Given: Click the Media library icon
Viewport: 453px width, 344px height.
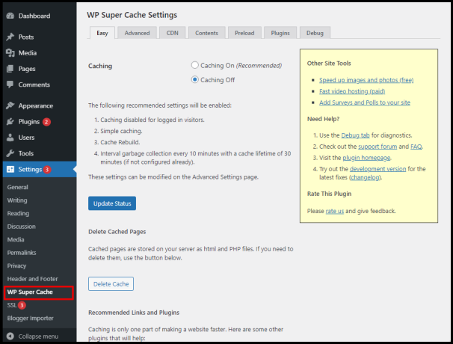Looking at the screenshot, I should 10,53.
